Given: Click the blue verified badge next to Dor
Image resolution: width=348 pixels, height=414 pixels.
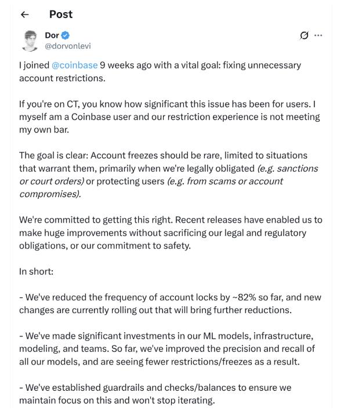Looking at the screenshot, I should click(65, 35).
